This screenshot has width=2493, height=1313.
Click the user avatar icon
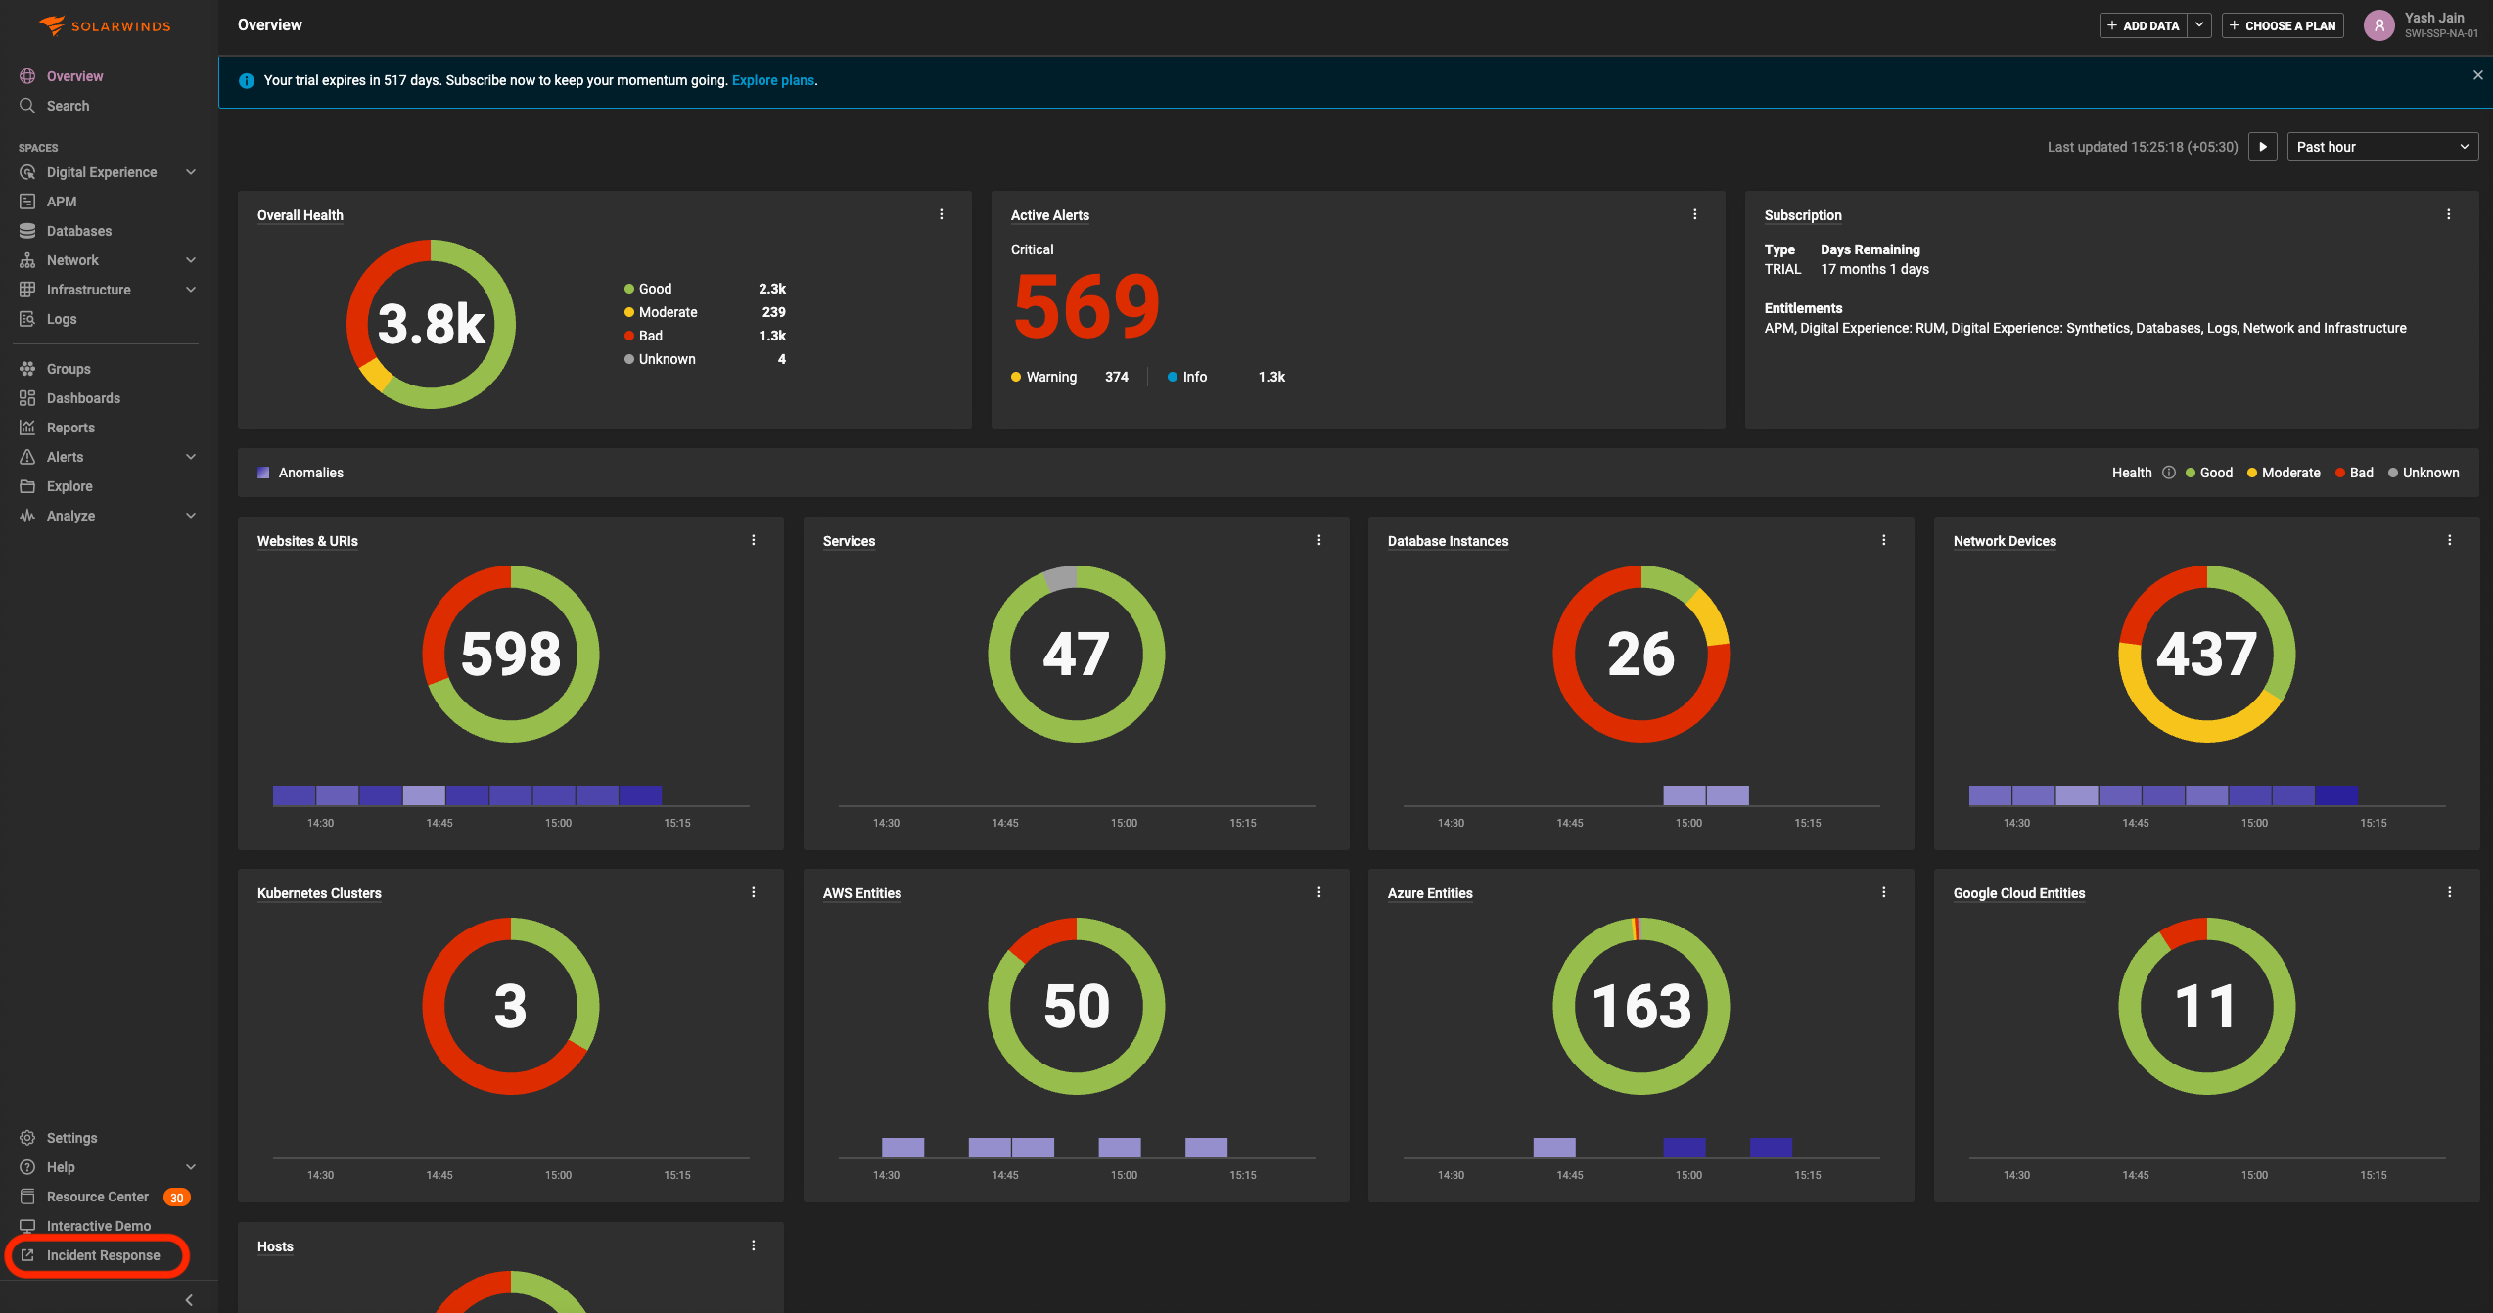click(x=2378, y=25)
